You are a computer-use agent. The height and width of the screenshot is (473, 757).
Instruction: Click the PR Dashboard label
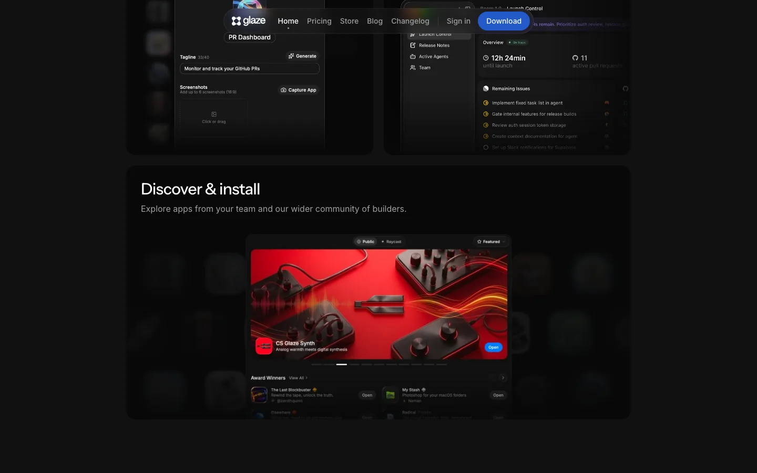pyautogui.click(x=250, y=37)
